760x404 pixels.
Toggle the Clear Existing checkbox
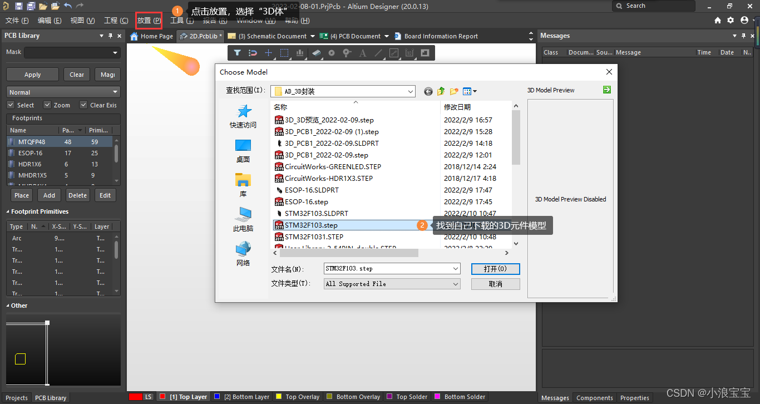(x=83, y=105)
